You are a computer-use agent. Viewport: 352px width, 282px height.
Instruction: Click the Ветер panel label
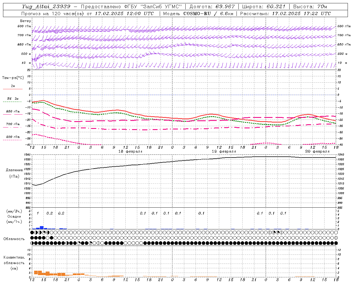(26, 21)
